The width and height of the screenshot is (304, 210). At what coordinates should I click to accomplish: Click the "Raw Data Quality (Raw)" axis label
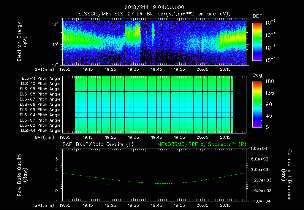[x=22, y=175]
